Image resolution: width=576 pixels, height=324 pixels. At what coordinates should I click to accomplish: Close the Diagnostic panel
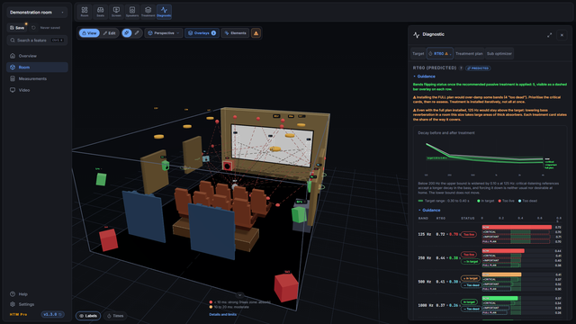[562, 35]
